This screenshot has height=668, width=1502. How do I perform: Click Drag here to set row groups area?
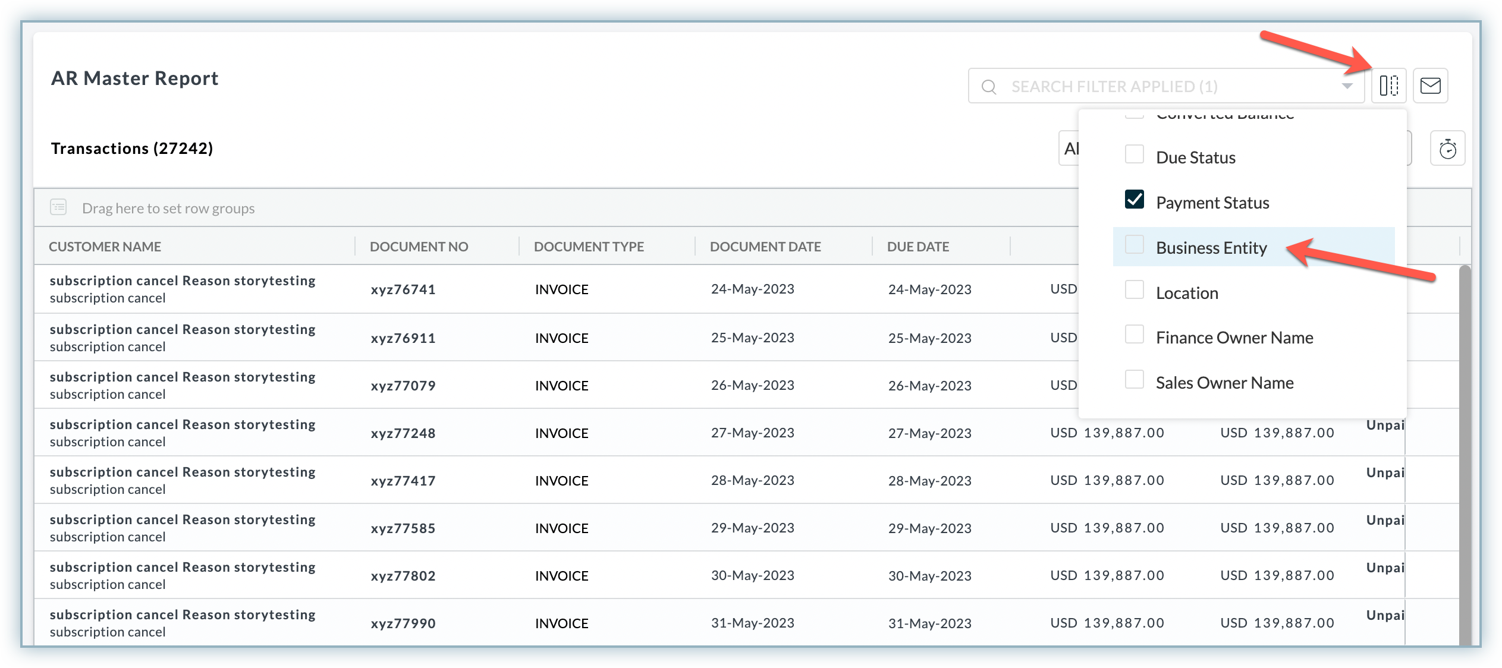pos(168,209)
